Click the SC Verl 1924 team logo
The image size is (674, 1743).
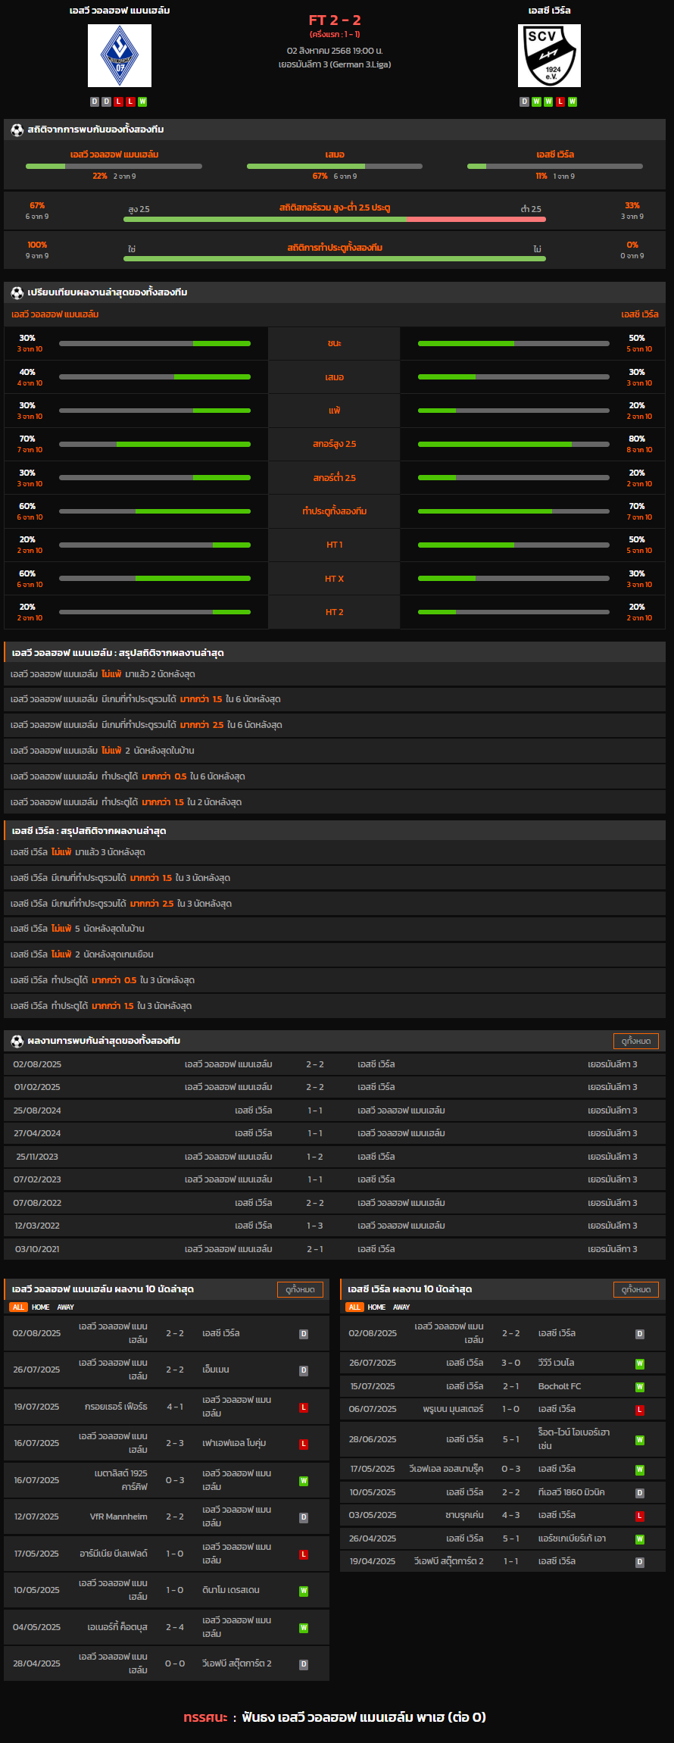pyautogui.click(x=549, y=55)
